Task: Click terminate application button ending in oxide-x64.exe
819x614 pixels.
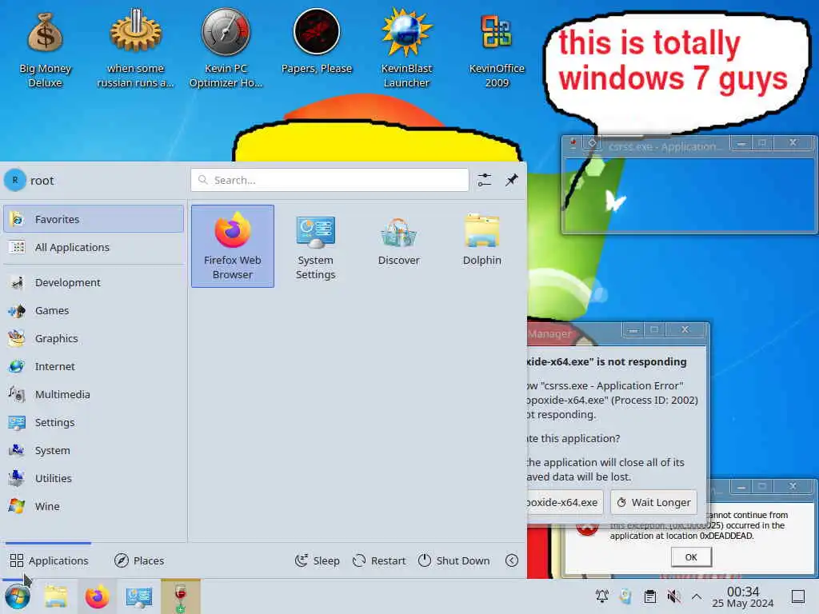Action: click(564, 502)
